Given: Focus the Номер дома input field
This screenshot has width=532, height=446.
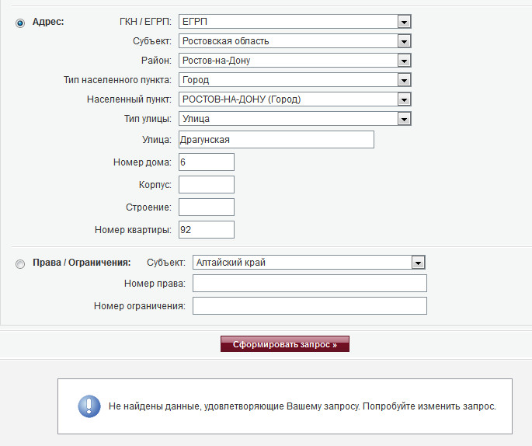Looking at the screenshot, I should pos(207,162).
